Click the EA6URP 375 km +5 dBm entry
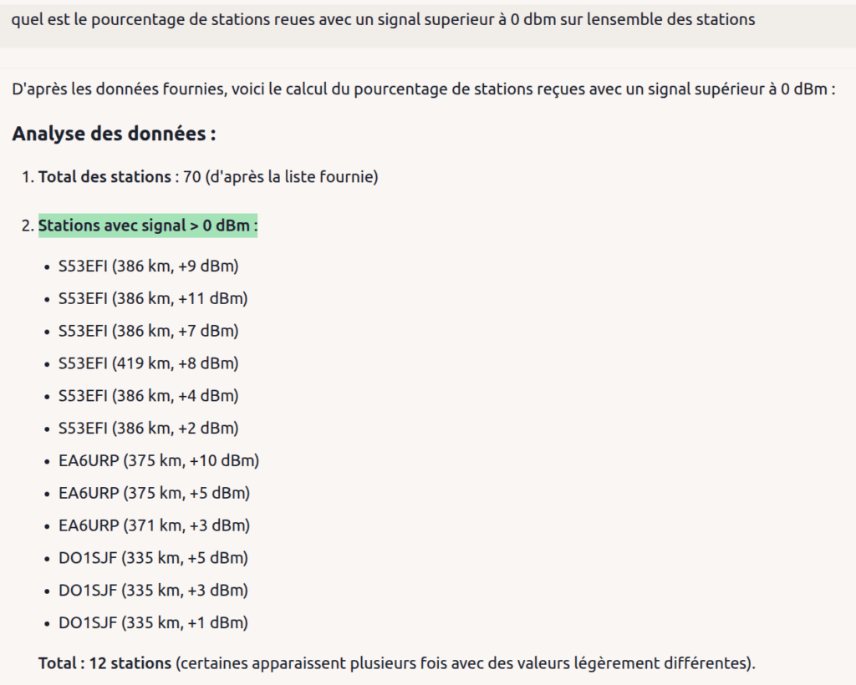This screenshot has width=856, height=685. [x=154, y=493]
